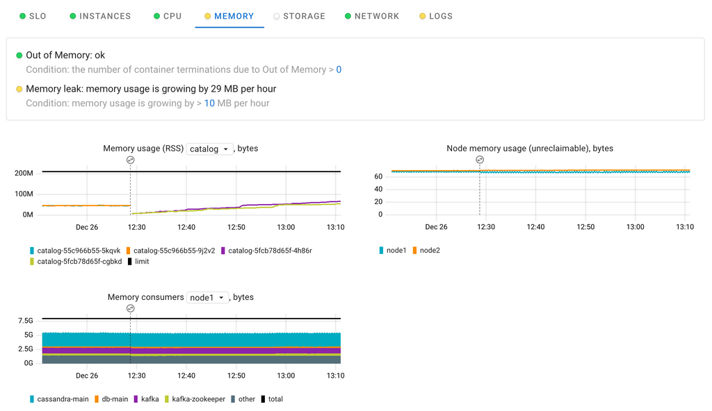Click green status dot beside Out of Memory
This screenshot has height=411, width=712.
pyautogui.click(x=19, y=56)
